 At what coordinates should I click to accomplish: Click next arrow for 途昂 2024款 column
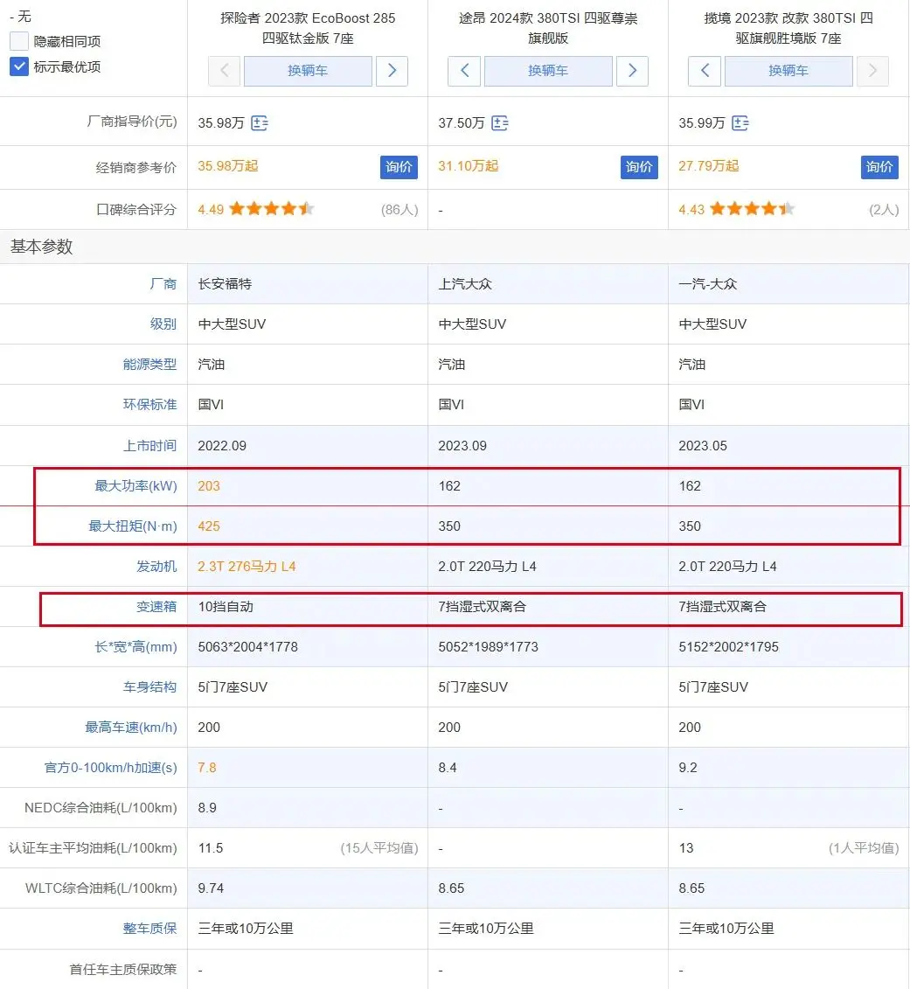(632, 71)
